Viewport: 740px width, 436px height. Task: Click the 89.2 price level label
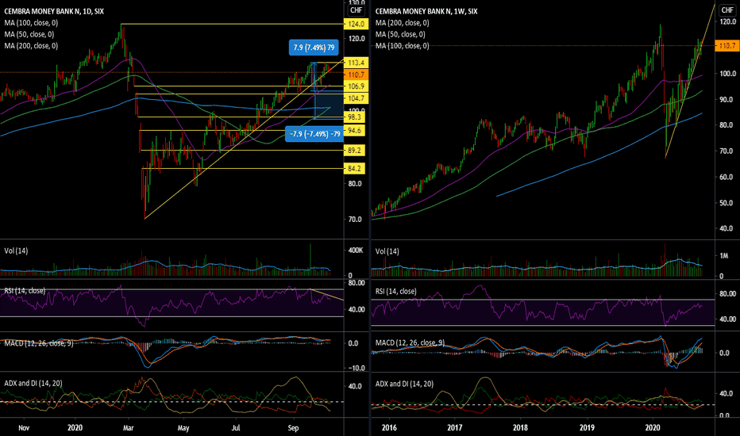pos(354,151)
